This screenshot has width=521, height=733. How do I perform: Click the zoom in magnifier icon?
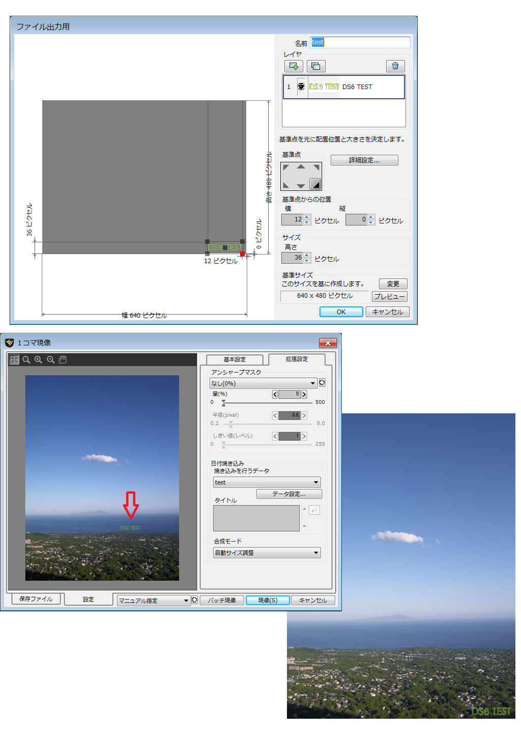tap(39, 359)
